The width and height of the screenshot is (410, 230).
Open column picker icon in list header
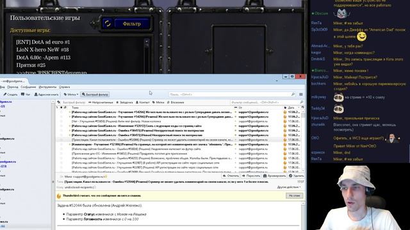pos(302,107)
